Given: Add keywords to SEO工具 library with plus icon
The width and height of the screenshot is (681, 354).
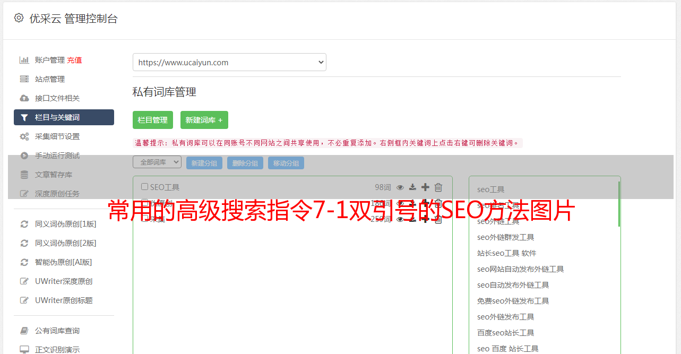Looking at the screenshot, I should pos(425,187).
